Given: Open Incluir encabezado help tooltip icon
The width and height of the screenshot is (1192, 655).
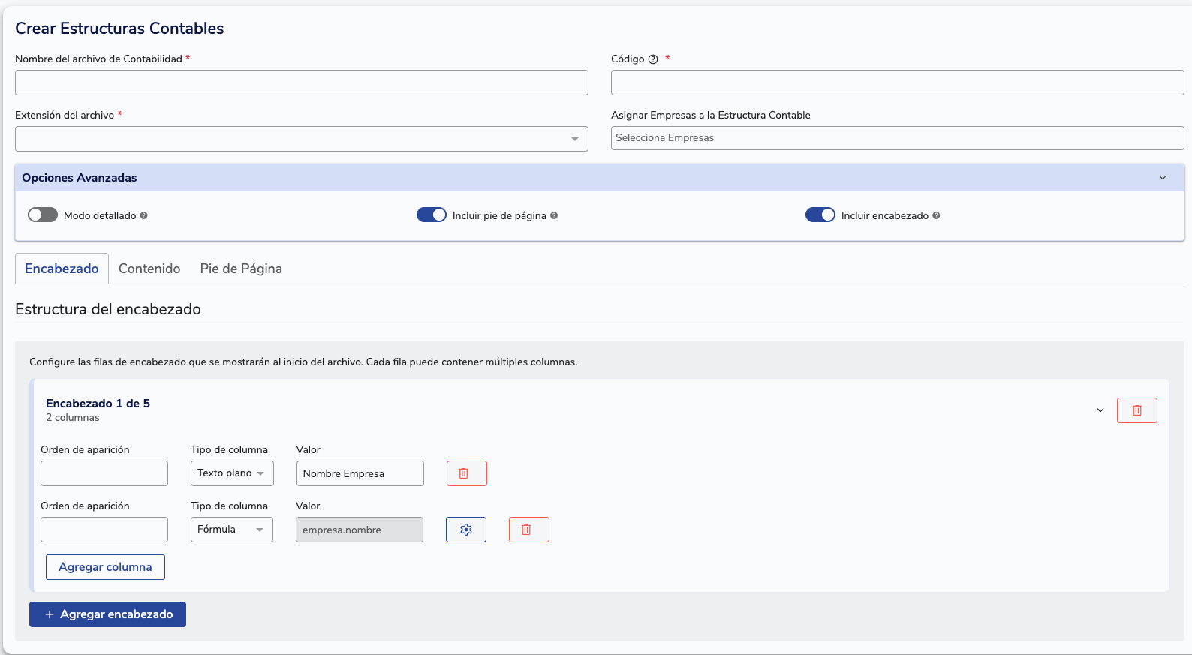Looking at the screenshot, I should point(936,215).
